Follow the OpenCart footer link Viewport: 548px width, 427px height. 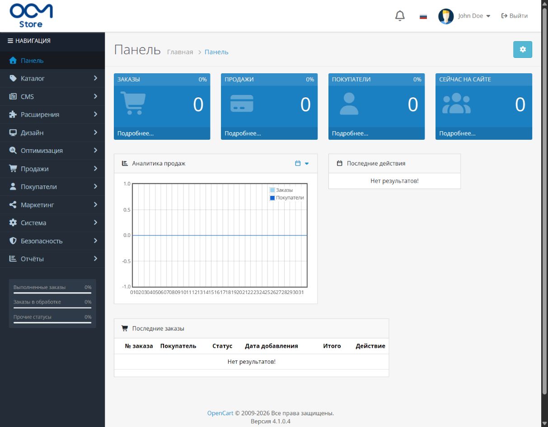tap(220, 413)
